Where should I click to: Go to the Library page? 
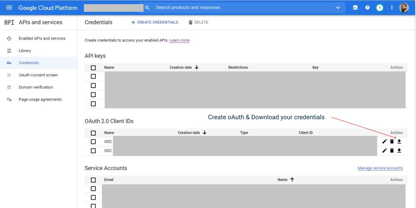pyautogui.click(x=25, y=51)
